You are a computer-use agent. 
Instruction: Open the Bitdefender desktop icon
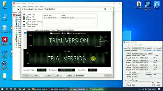pos(5,41)
